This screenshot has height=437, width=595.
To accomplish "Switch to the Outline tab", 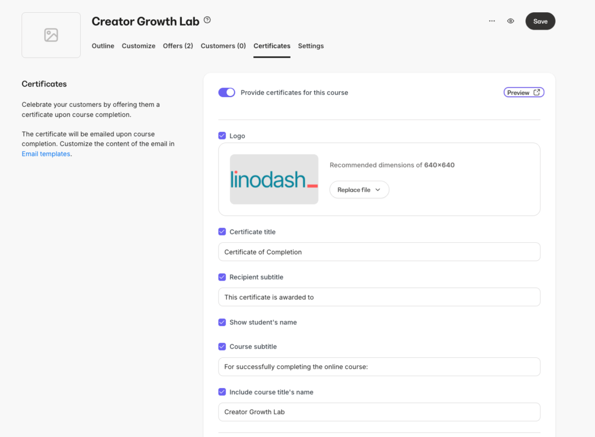I will click(x=103, y=46).
